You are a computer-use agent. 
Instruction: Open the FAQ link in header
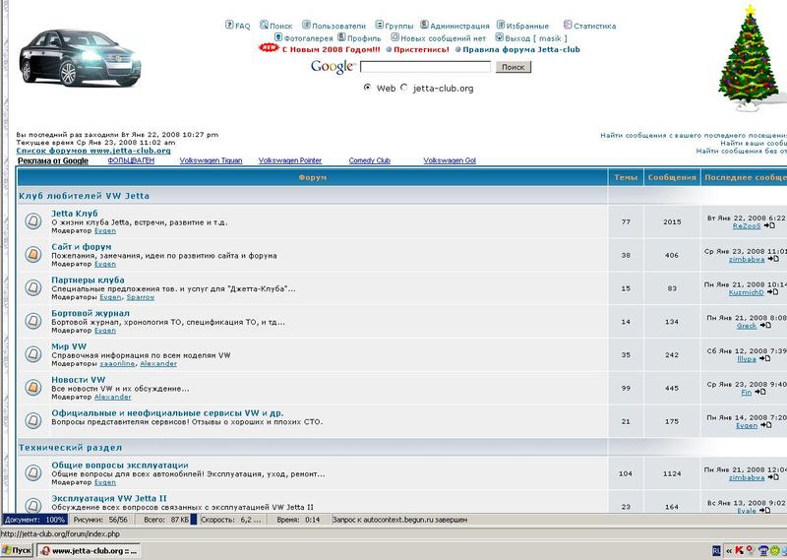point(242,27)
